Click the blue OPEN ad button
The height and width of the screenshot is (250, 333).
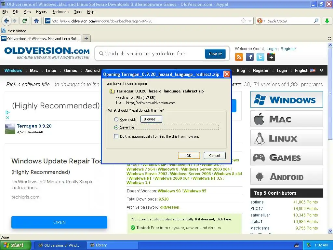tap(59, 222)
